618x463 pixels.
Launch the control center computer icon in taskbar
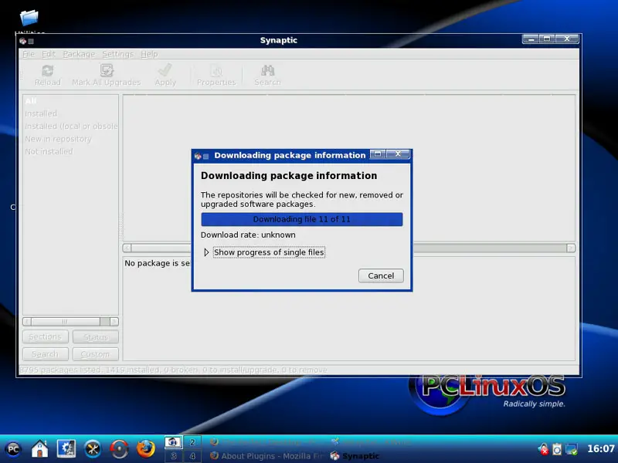(66, 449)
